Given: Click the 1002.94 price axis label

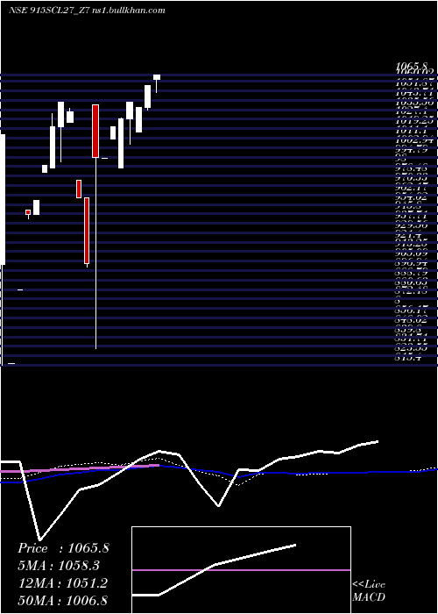Looking at the screenshot, I should click(414, 139).
